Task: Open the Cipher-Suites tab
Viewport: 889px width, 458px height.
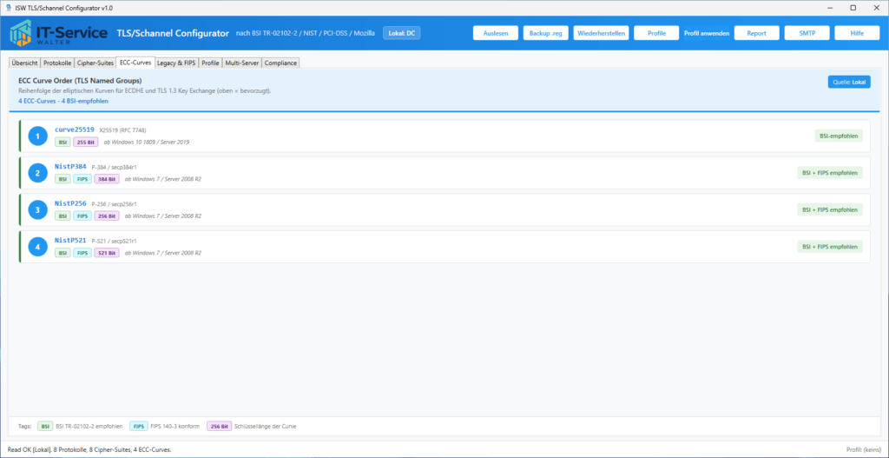Action: (95, 63)
